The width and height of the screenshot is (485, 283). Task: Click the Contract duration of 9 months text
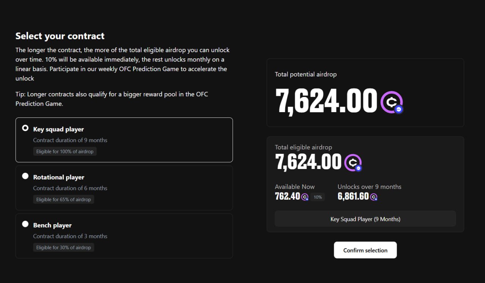coord(70,140)
